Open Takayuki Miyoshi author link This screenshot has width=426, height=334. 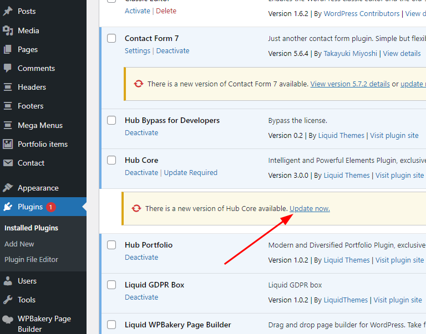click(350, 53)
